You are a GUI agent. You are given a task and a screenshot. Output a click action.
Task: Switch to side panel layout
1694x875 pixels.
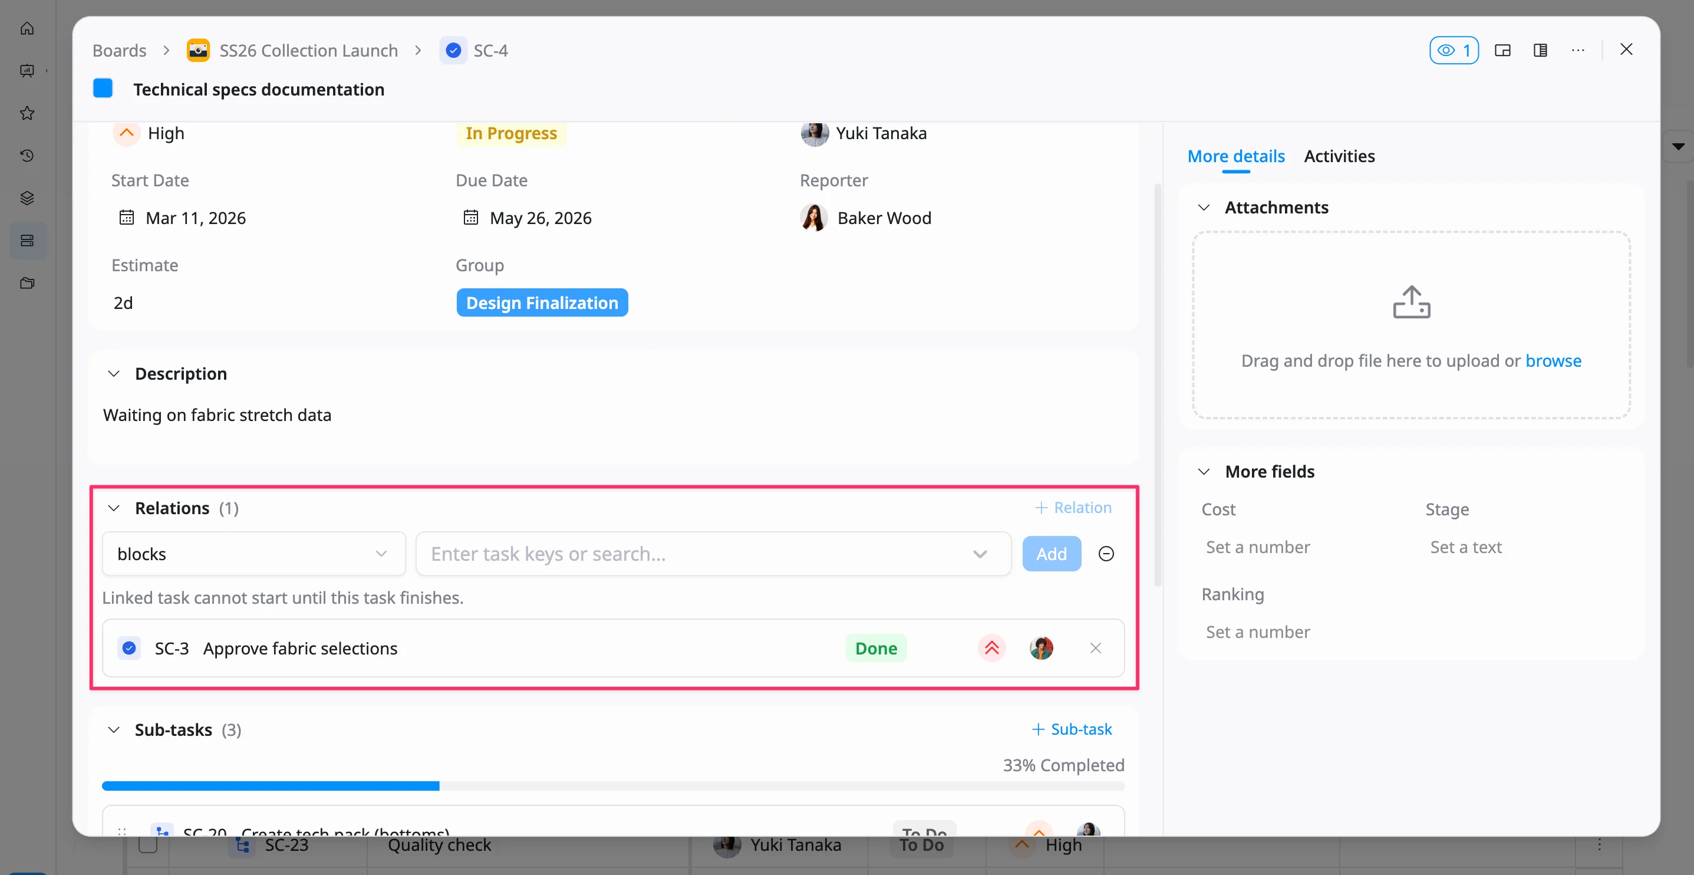point(1540,51)
